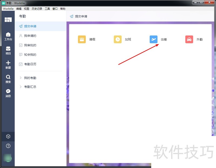Click the 加班 overtime clock icon
Viewport: 216px width, 168px height.
(118, 40)
